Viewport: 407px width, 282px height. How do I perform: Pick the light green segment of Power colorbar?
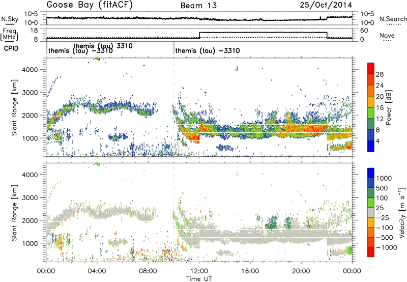(x=371, y=113)
